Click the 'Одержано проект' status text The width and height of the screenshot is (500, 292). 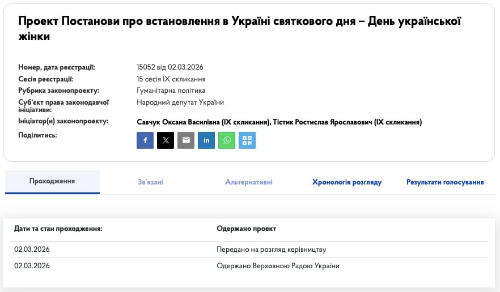click(x=247, y=229)
